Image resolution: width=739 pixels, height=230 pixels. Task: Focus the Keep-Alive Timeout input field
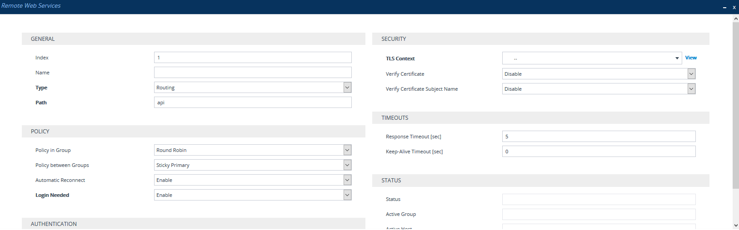click(599, 152)
